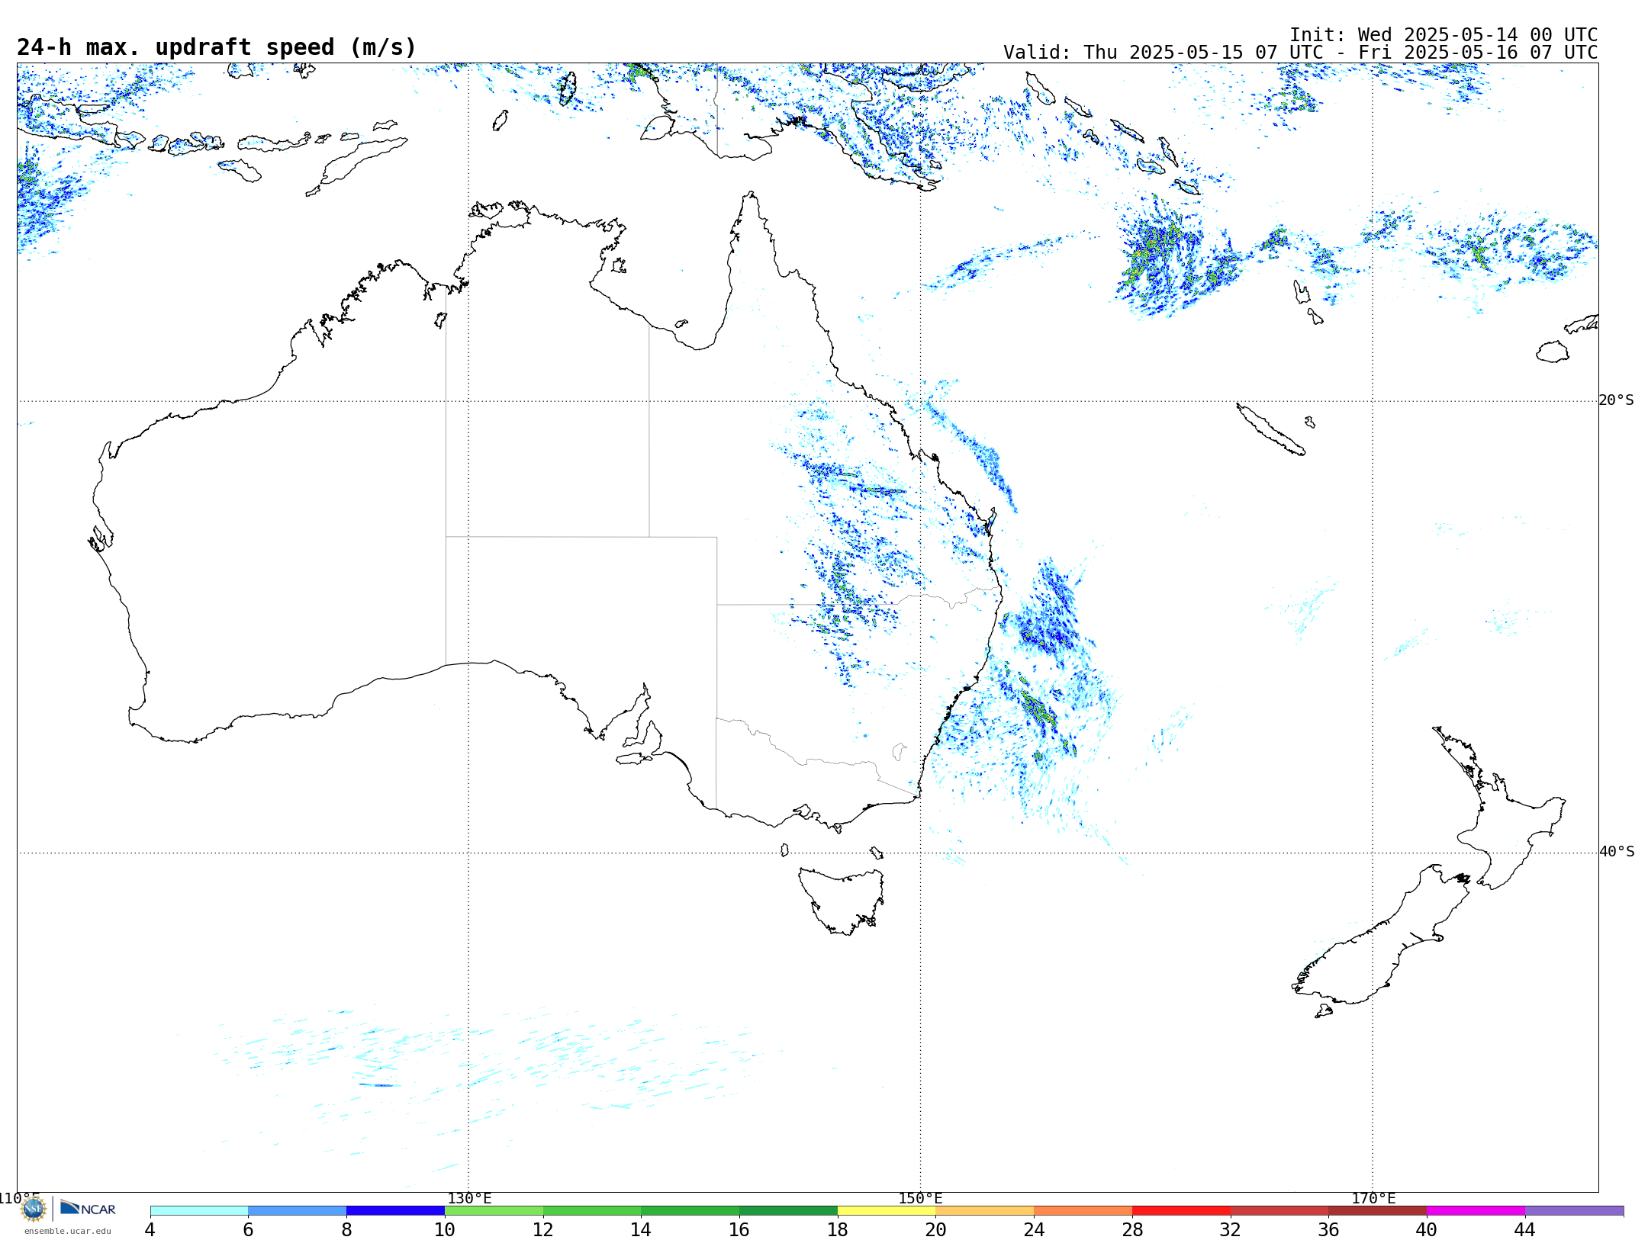This screenshot has height=1240, width=1648.
Task: Click the Tasmania island on the map
Action: point(841,901)
